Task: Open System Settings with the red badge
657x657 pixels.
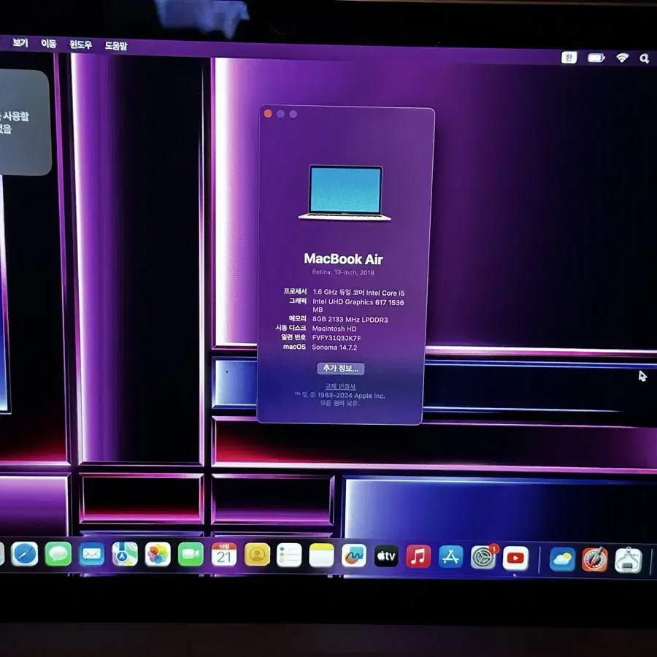Action: coord(483,558)
